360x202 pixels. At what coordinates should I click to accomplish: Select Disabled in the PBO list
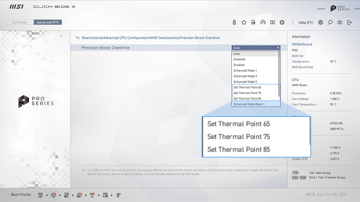point(239,59)
